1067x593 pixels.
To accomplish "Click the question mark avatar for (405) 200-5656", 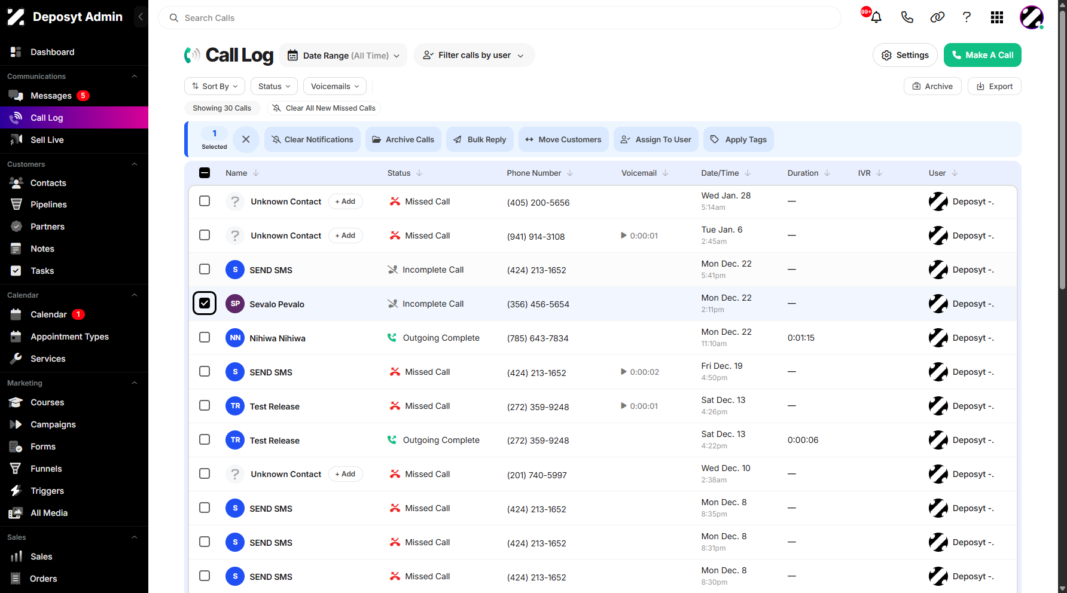I will [235, 201].
